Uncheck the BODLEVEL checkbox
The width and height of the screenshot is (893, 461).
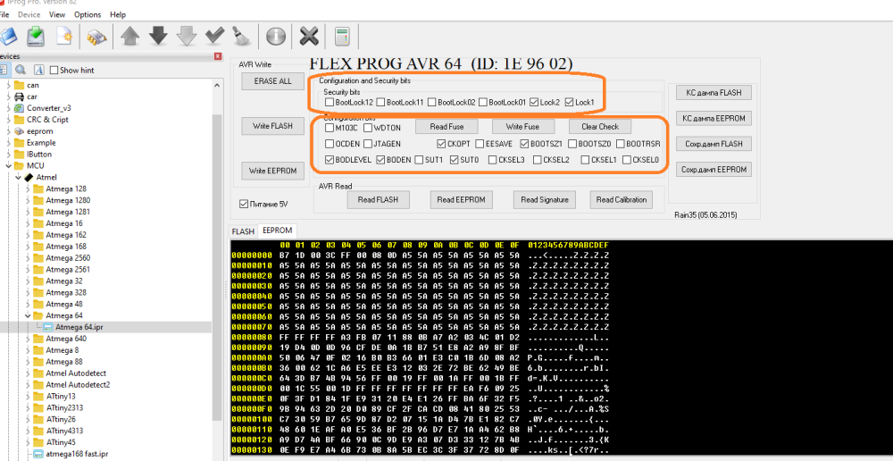[330, 160]
